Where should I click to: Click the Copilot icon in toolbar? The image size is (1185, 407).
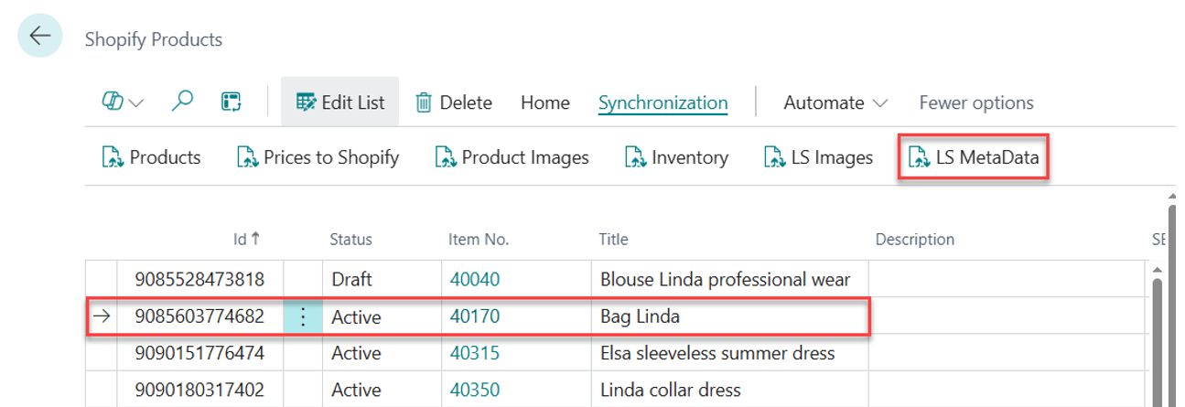(x=113, y=102)
